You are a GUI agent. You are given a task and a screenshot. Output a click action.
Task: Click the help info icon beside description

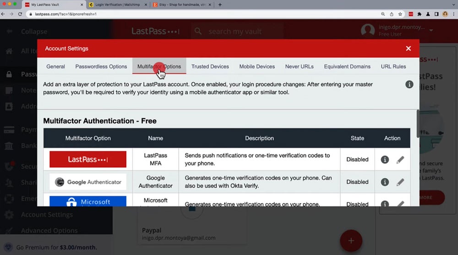coord(409,85)
